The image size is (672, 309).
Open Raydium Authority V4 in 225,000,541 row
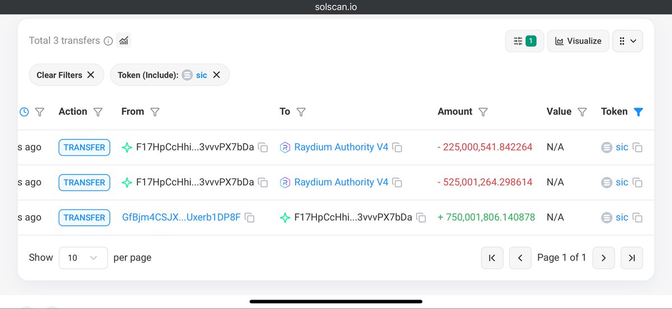(341, 148)
